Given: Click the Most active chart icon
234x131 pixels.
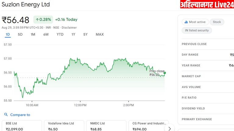Looking at the screenshot, I should point(186,22).
